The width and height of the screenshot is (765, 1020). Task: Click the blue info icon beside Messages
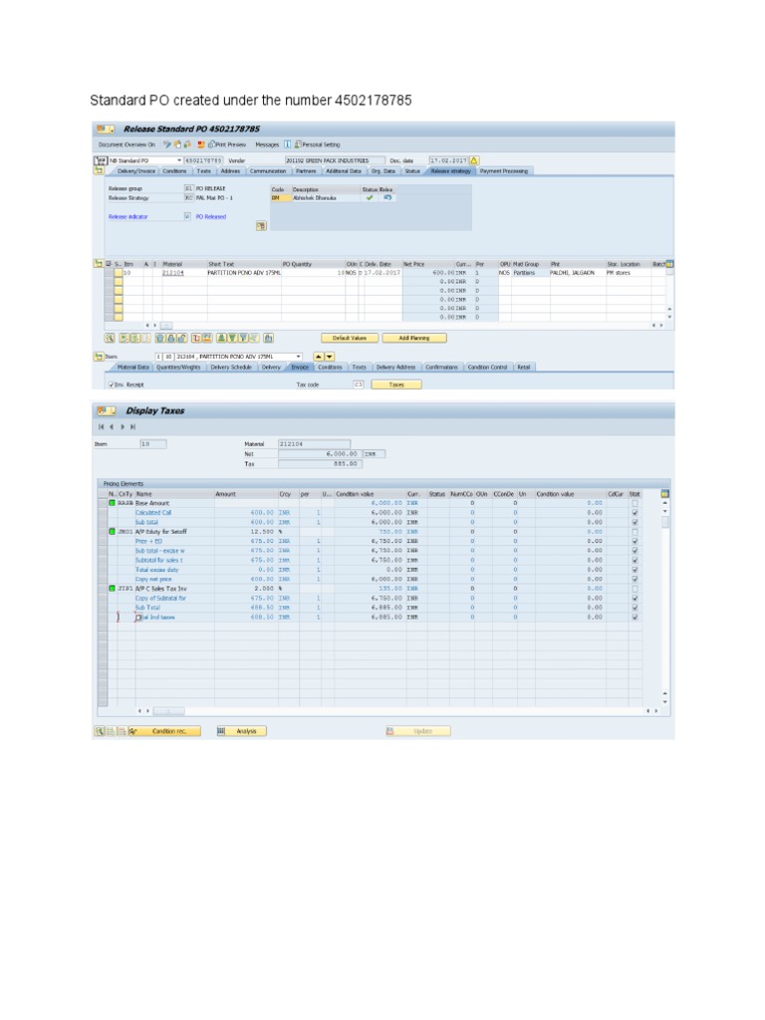pos(287,144)
